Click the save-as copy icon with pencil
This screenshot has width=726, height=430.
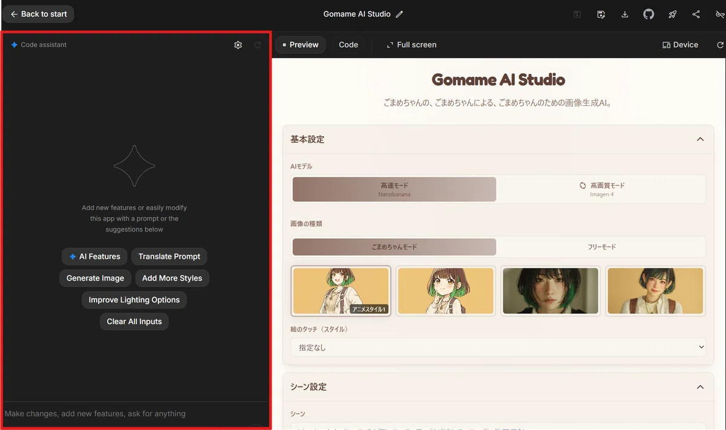point(601,15)
